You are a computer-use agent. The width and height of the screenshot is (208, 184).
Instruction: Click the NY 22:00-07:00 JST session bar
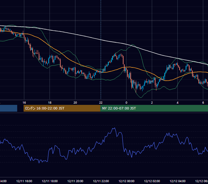pos(154,108)
